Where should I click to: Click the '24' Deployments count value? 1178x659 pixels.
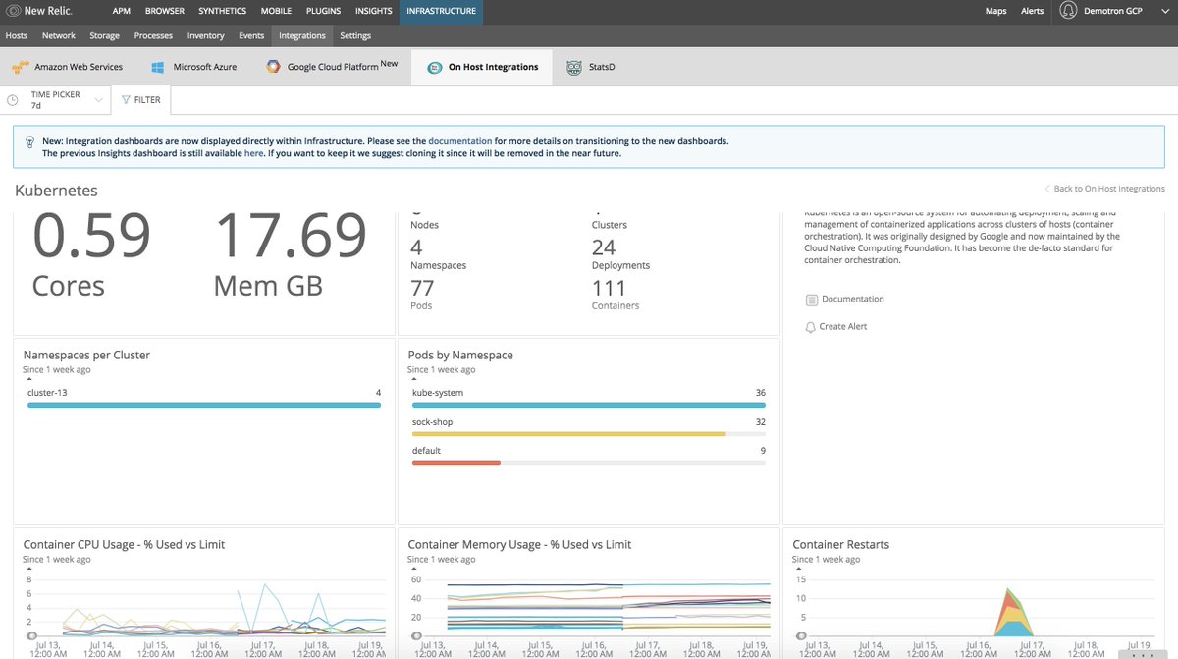coord(604,247)
